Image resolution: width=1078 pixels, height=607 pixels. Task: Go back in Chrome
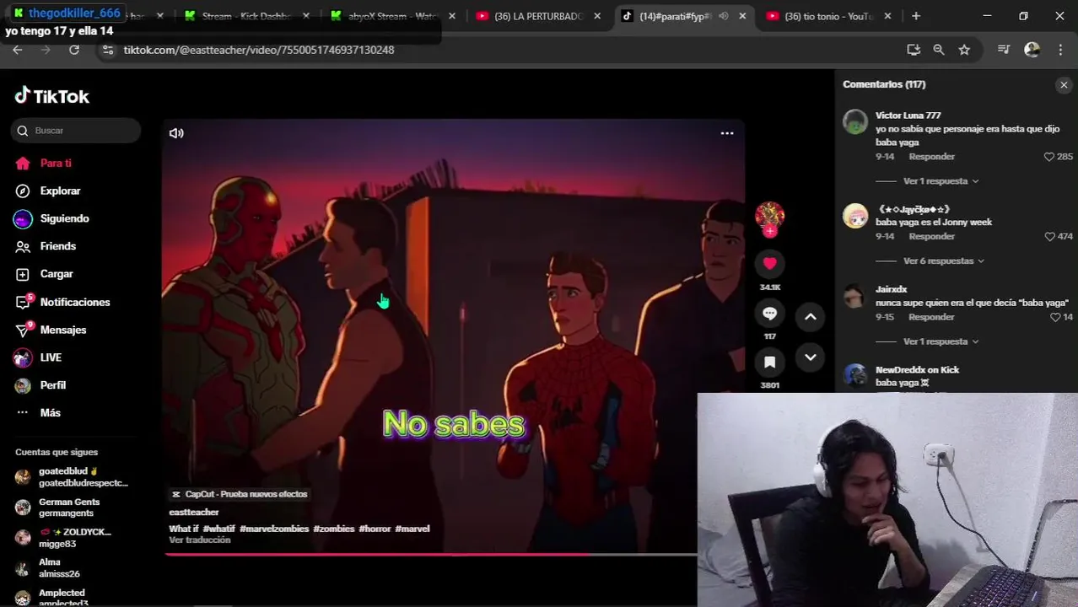(18, 50)
